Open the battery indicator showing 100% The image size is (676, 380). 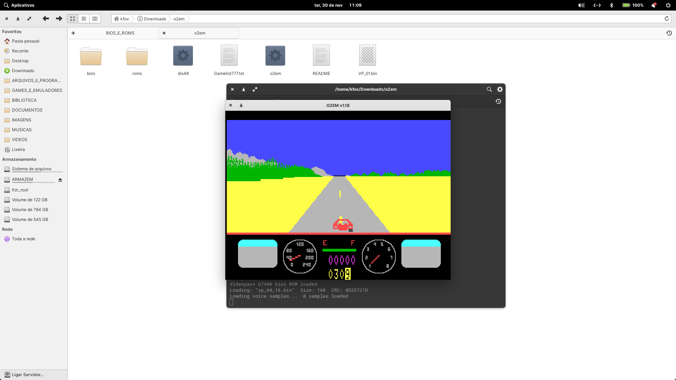point(633,5)
